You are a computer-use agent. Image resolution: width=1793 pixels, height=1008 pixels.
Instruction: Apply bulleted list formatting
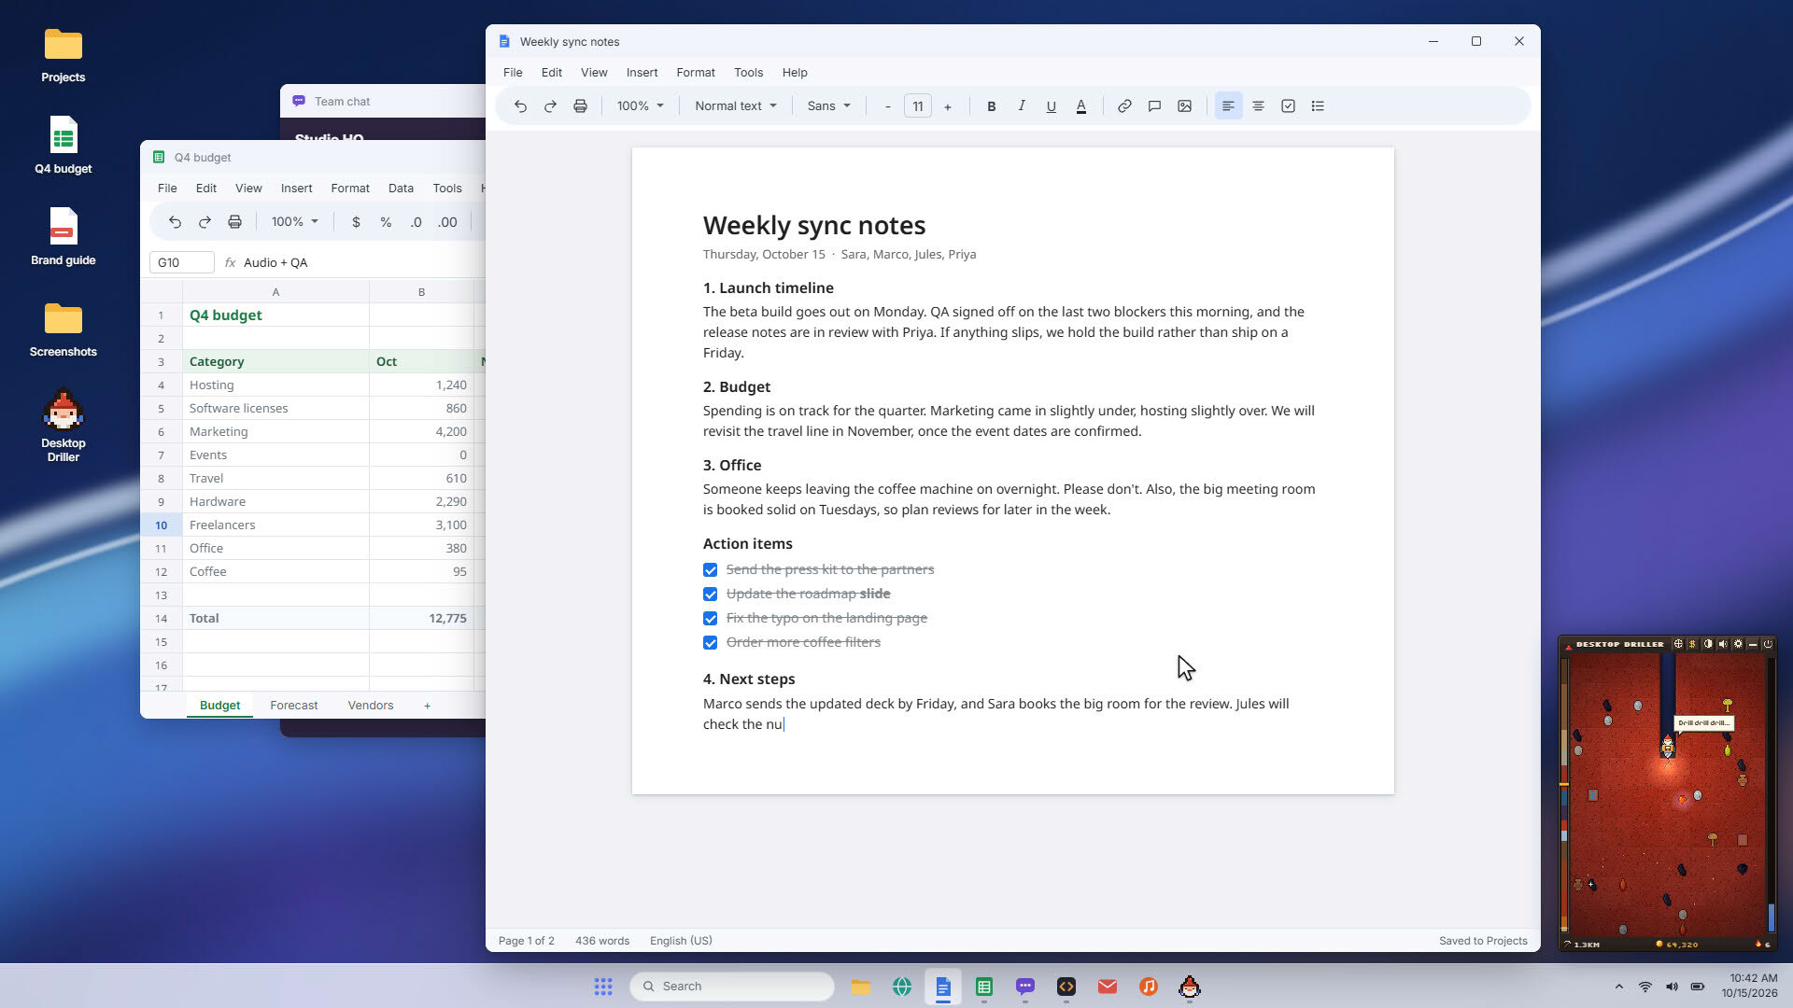[x=1318, y=106]
